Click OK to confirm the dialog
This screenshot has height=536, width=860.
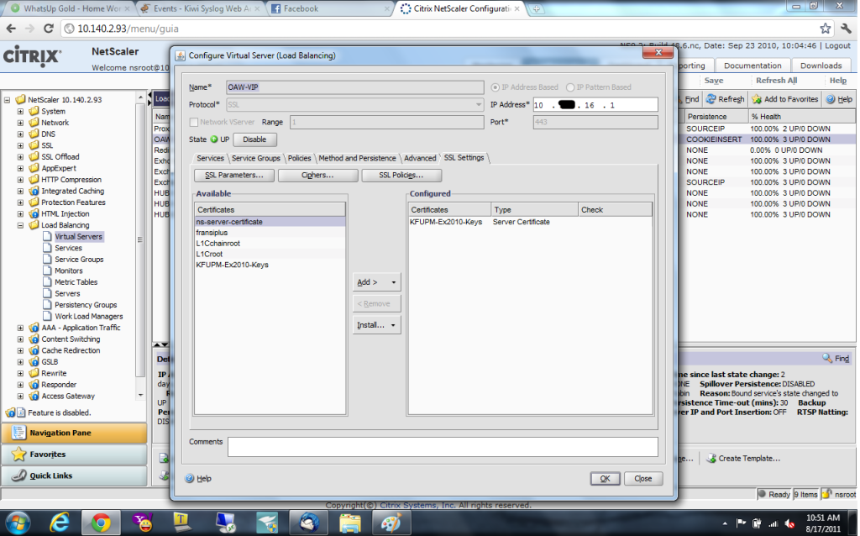(605, 478)
